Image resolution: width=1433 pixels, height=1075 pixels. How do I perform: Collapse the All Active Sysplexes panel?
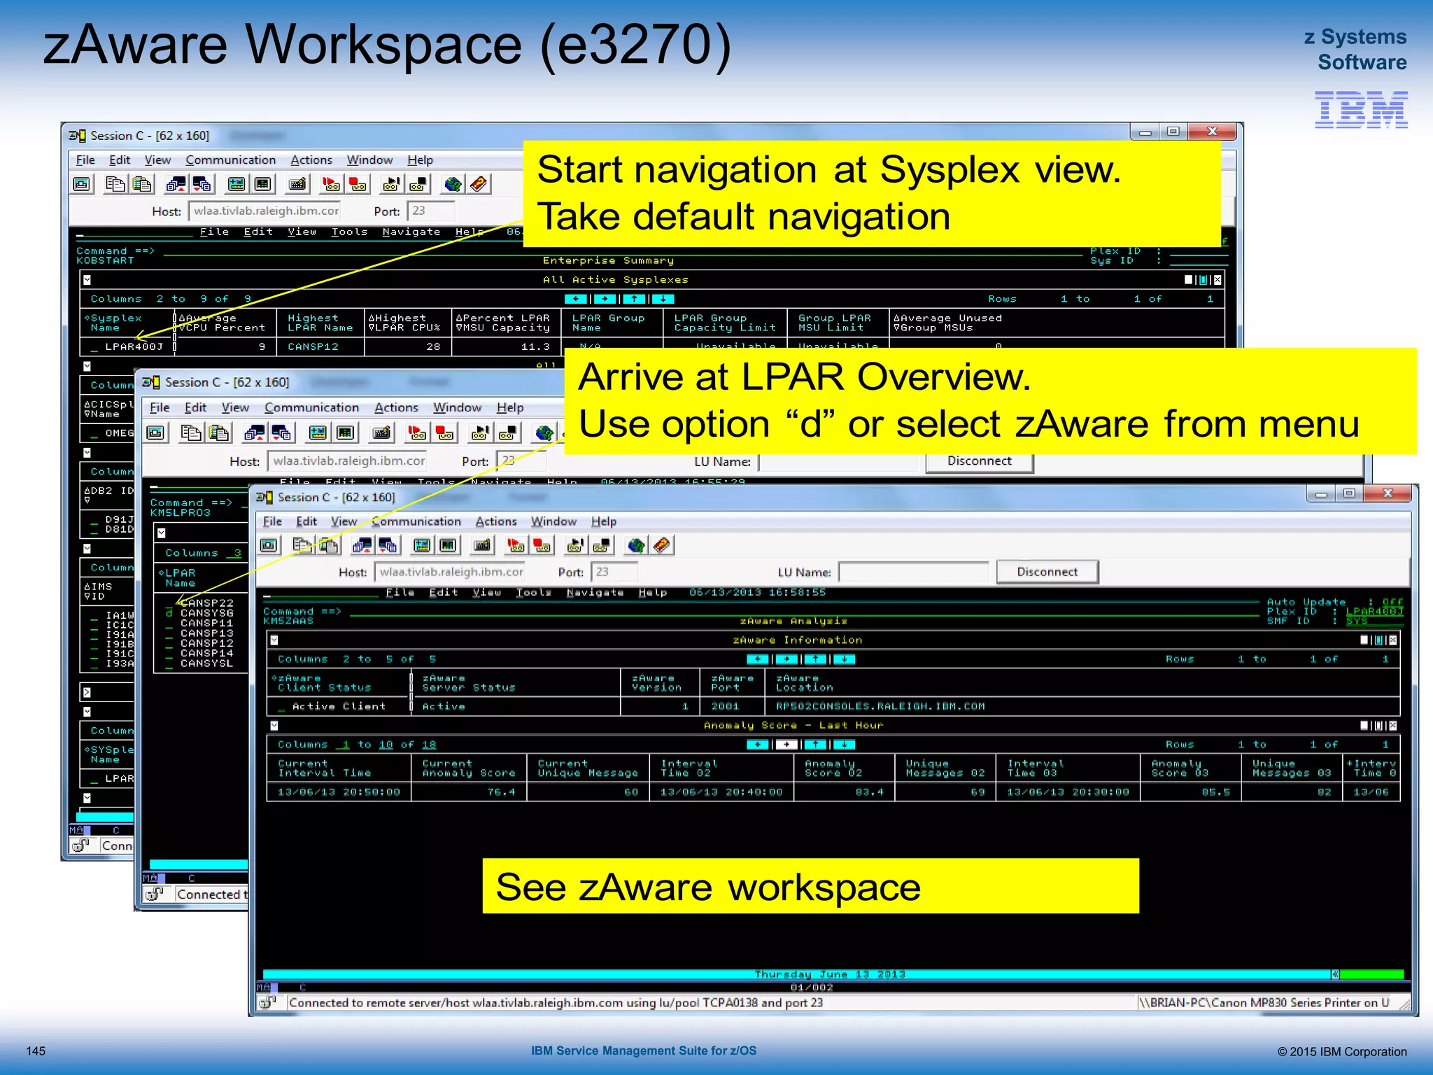point(87,280)
